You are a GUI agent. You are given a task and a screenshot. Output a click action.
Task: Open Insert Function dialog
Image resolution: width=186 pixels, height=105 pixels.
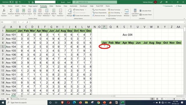coord(4,13)
